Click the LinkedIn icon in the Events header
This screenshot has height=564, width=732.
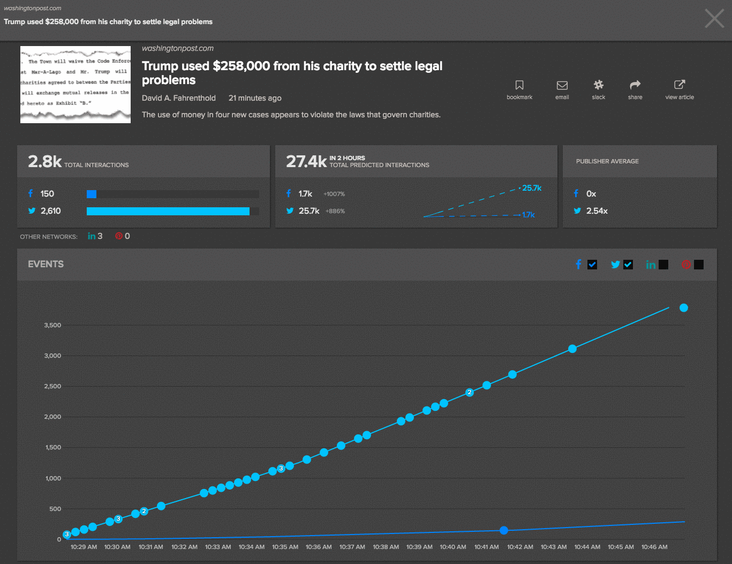point(651,265)
